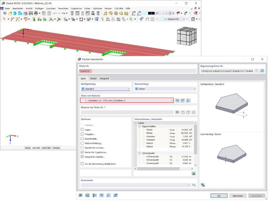268x201 pixels.
Task: Switch to the Raster tab
Action: tap(93, 78)
